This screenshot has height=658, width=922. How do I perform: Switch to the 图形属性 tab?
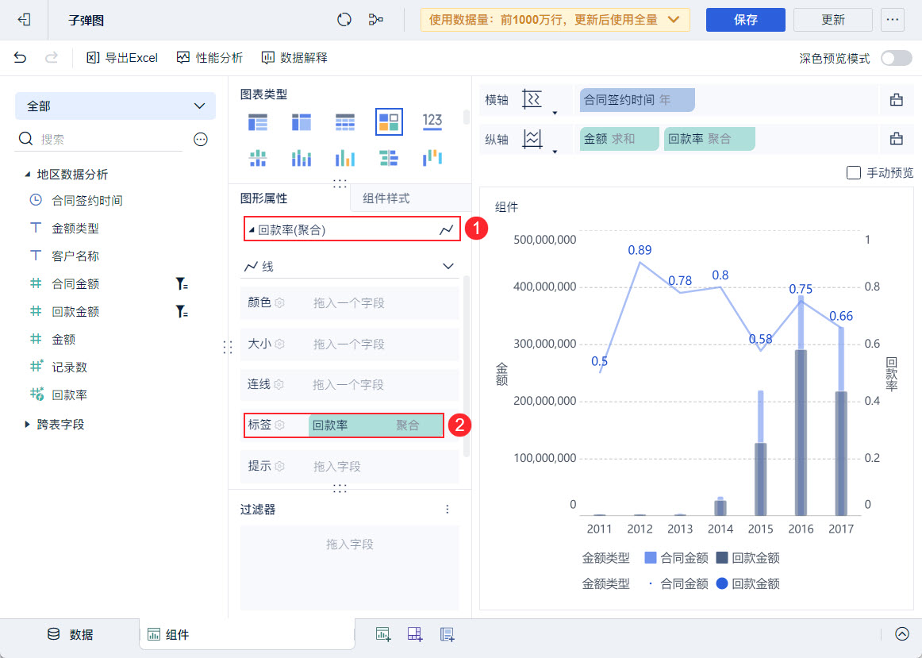[263, 198]
